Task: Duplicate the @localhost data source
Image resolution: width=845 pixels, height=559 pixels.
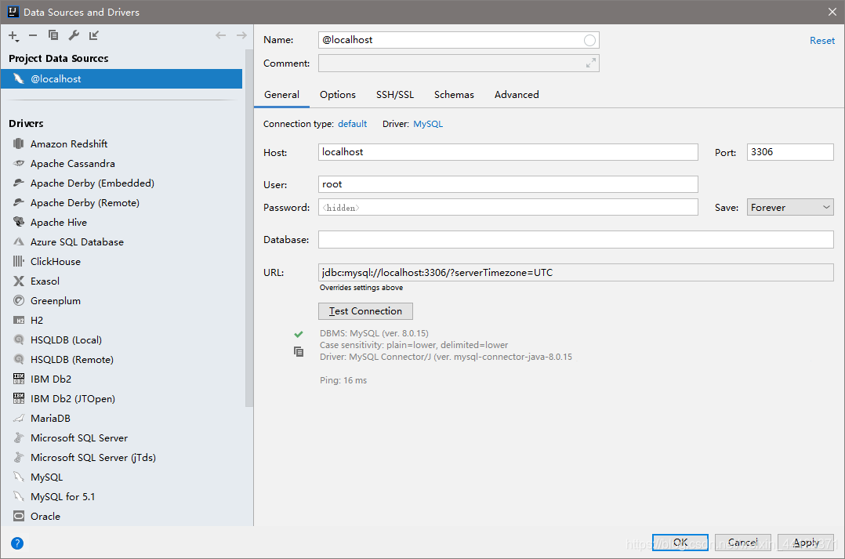Action: point(53,35)
